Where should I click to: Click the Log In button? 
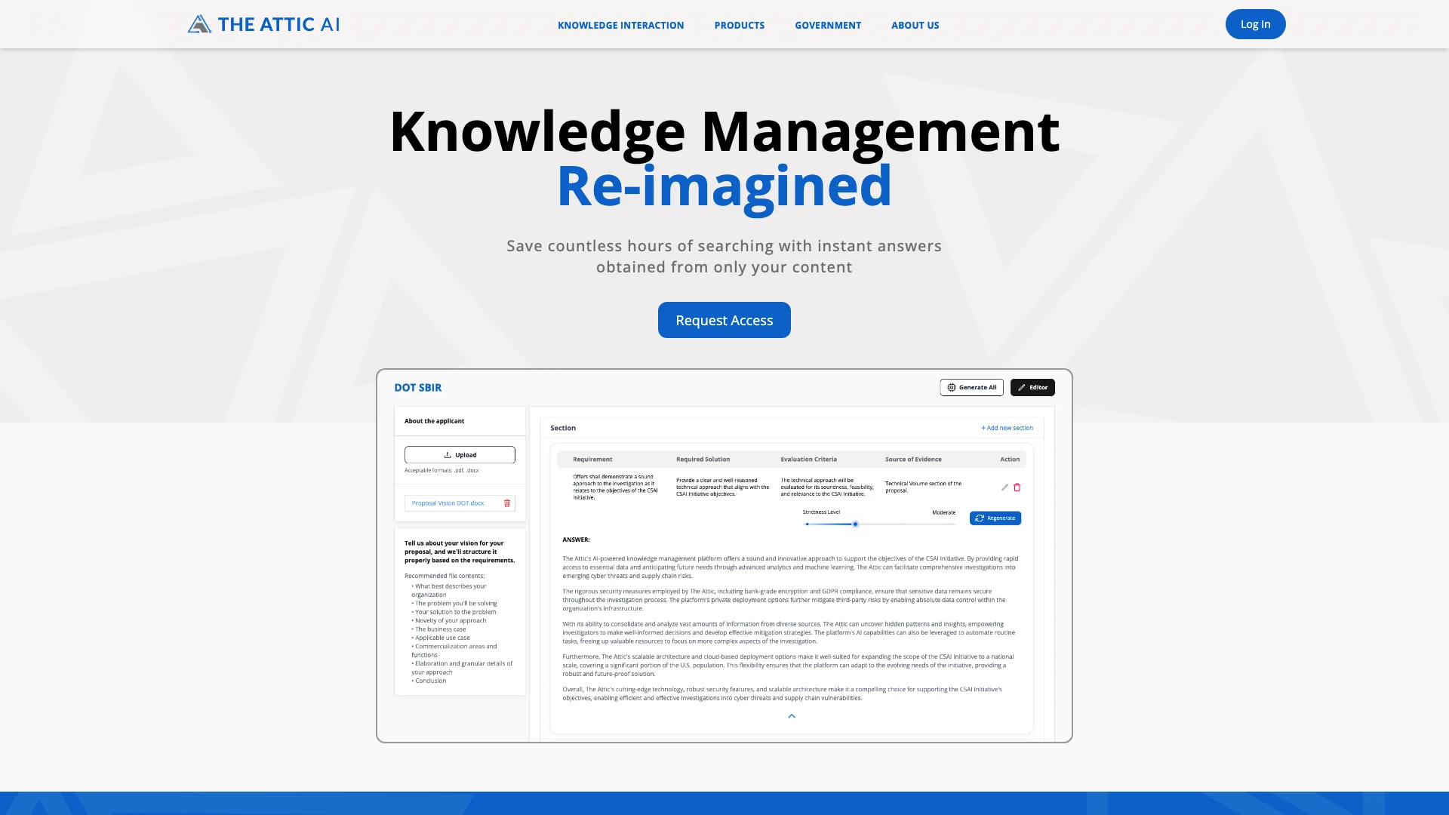1256,24
